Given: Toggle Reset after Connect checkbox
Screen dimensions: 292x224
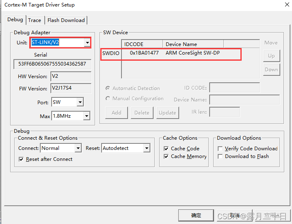Looking at the screenshot, I should [x=21, y=159].
